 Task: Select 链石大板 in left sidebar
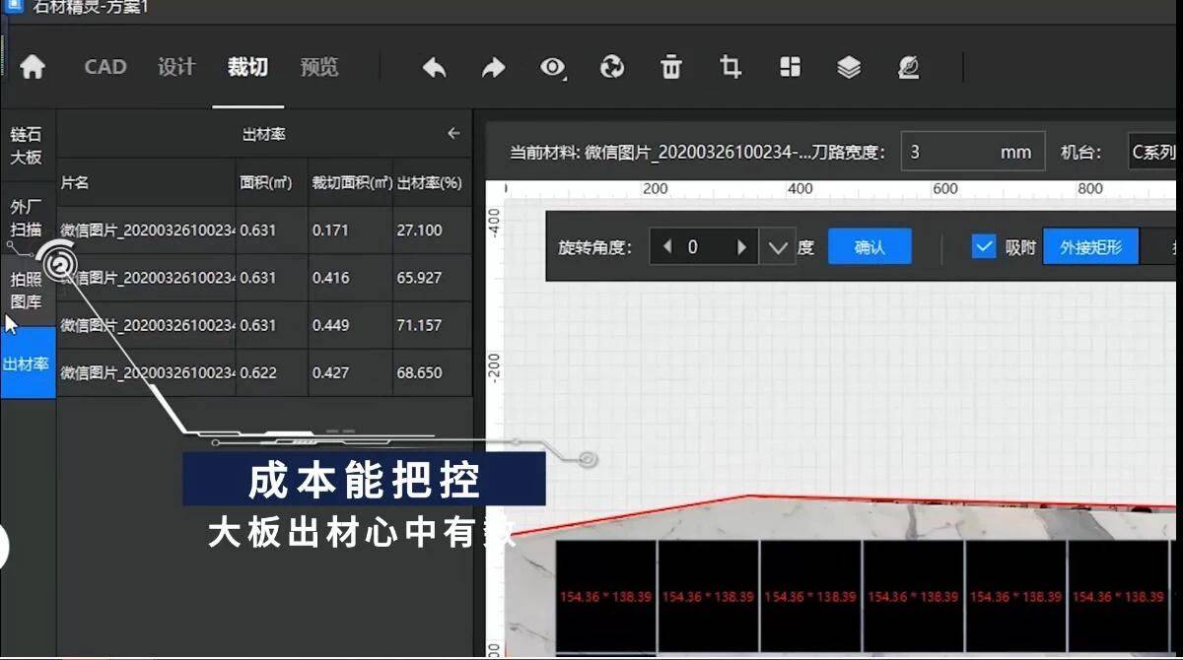pos(27,146)
